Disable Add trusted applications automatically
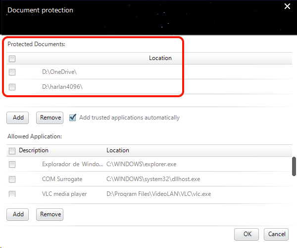The image size is (297, 248). pyautogui.click(x=73, y=118)
